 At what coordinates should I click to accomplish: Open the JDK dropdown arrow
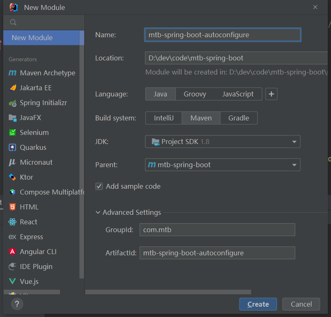click(x=294, y=142)
